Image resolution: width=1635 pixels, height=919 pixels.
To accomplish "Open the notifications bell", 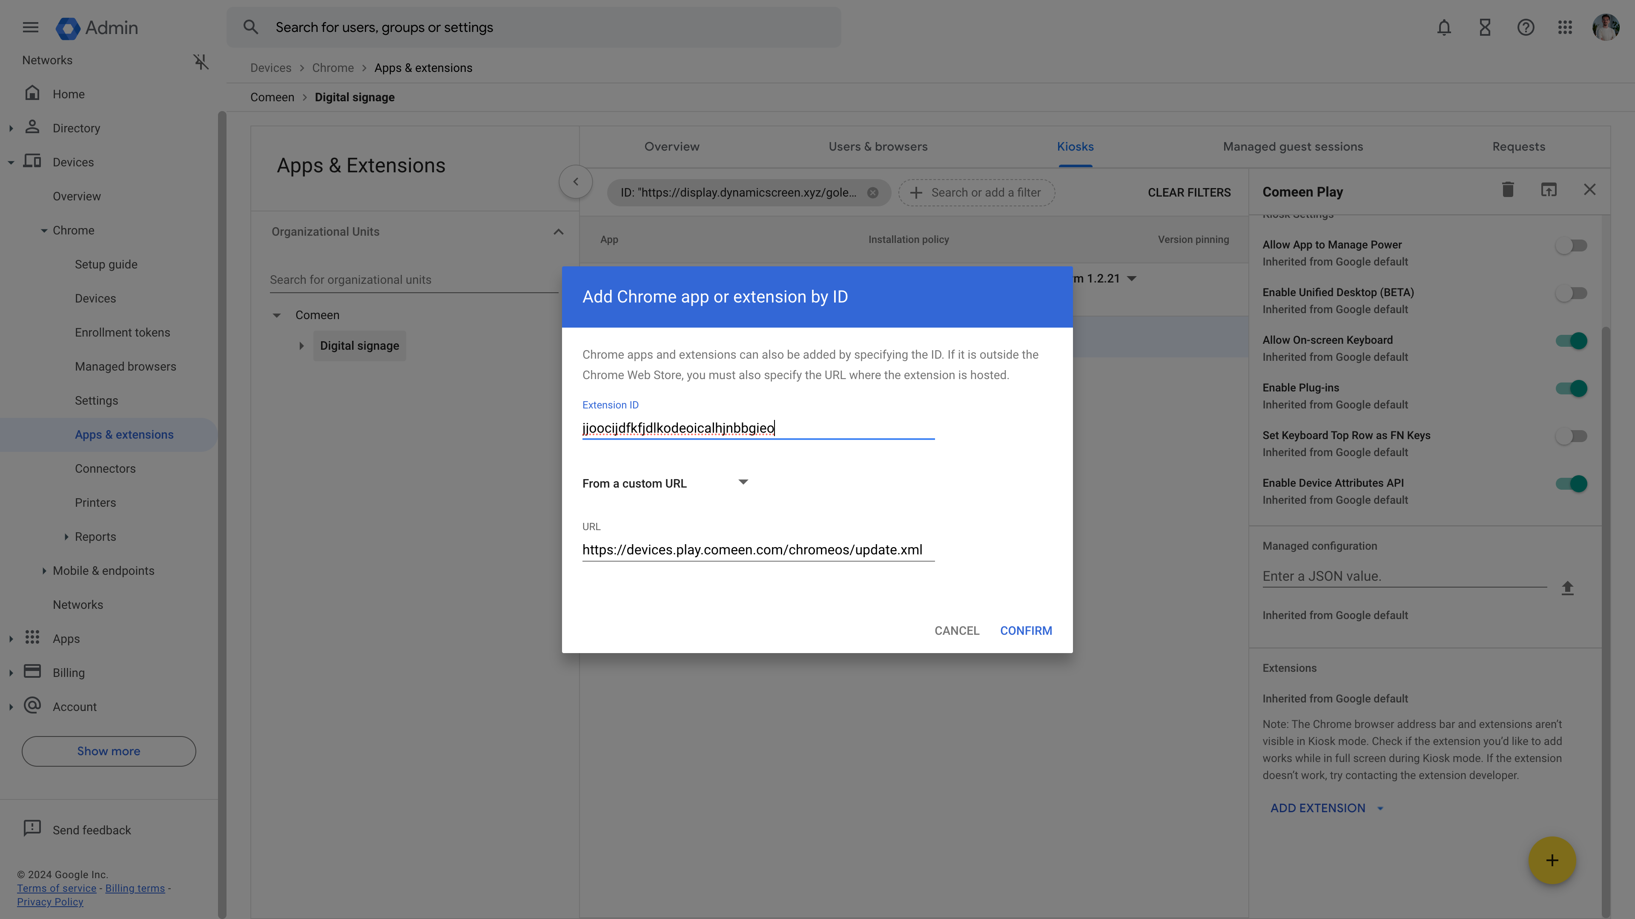I will pyautogui.click(x=1444, y=27).
